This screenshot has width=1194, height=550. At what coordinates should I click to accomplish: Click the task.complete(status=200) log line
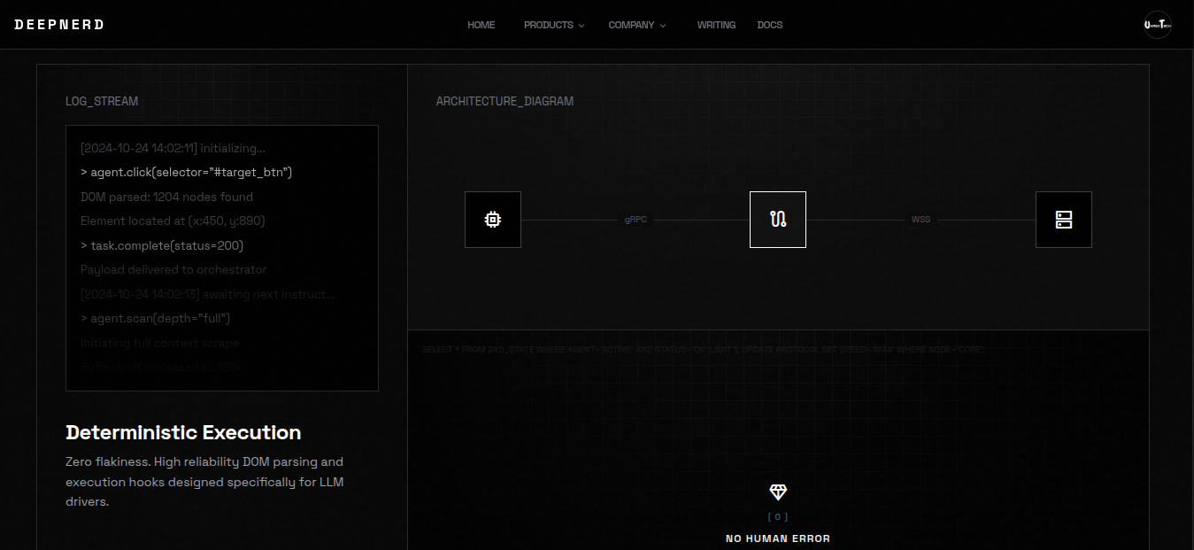pyautogui.click(x=162, y=245)
